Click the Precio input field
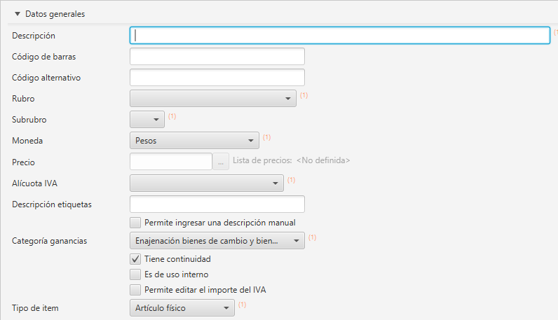 pos(171,162)
